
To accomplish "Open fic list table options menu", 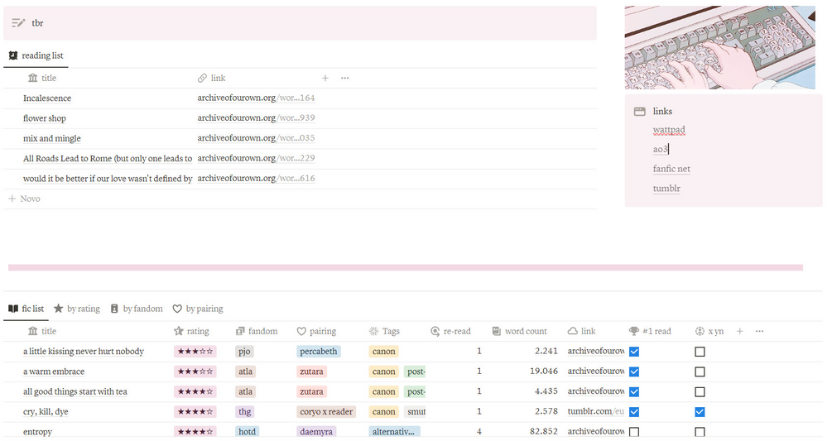I will pos(759,331).
